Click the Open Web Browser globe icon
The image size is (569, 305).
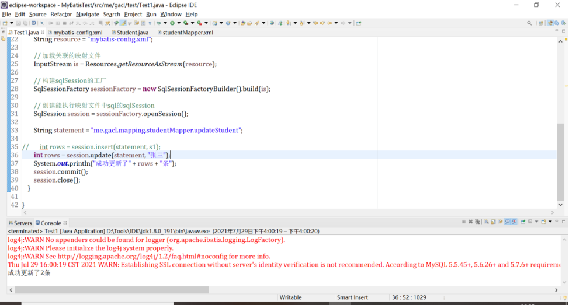pos(272,23)
